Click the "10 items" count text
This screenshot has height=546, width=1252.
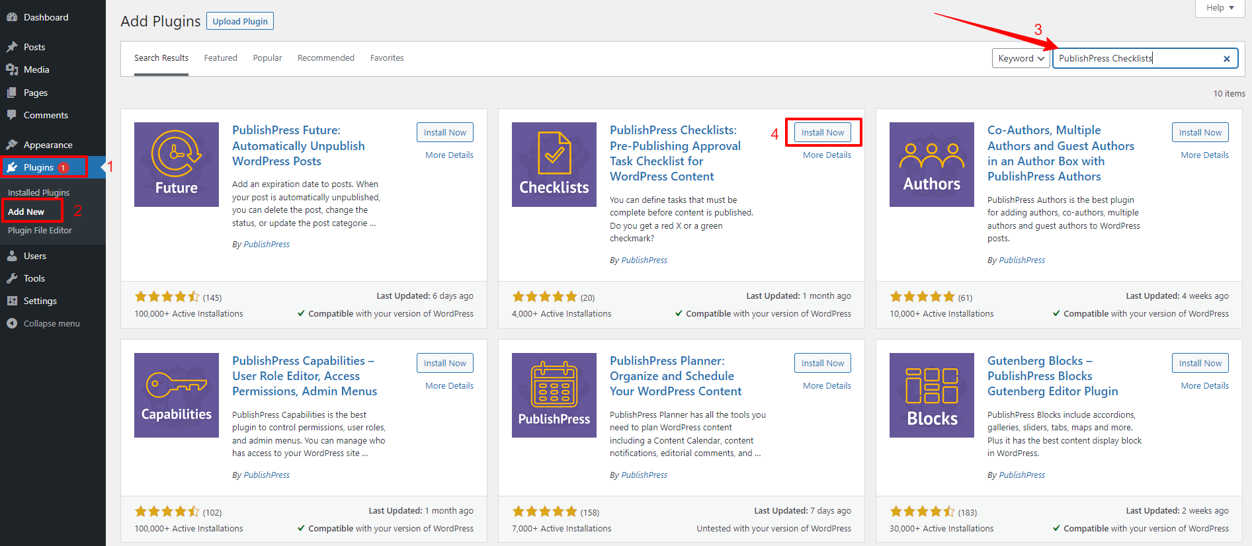point(1229,94)
